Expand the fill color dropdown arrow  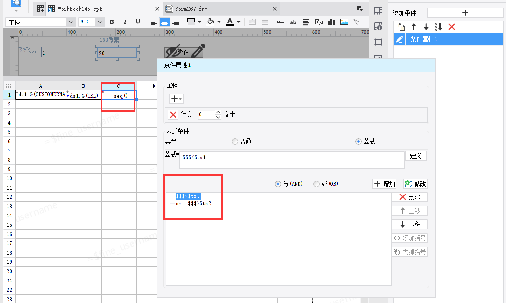point(219,22)
